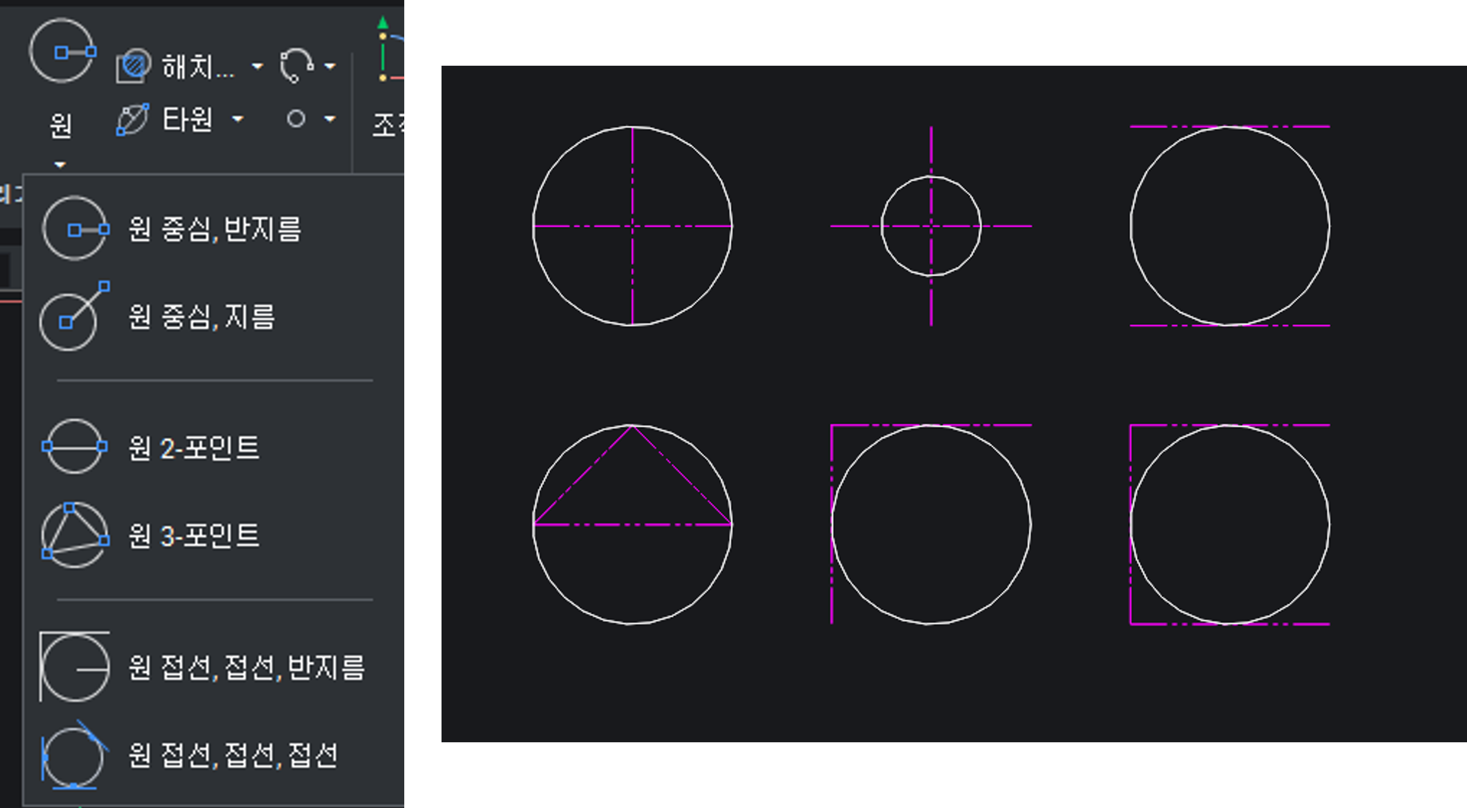Select the Hatch tool icon
Screen dimensions: 1467x808
(133, 66)
